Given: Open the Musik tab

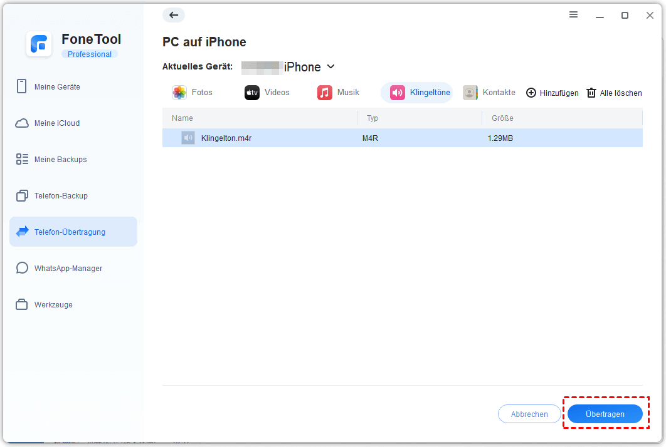Looking at the screenshot, I should [339, 93].
